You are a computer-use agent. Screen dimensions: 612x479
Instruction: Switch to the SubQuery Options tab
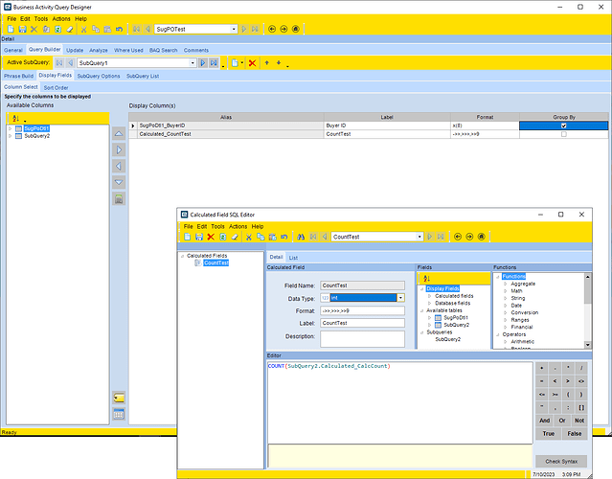pos(99,76)
